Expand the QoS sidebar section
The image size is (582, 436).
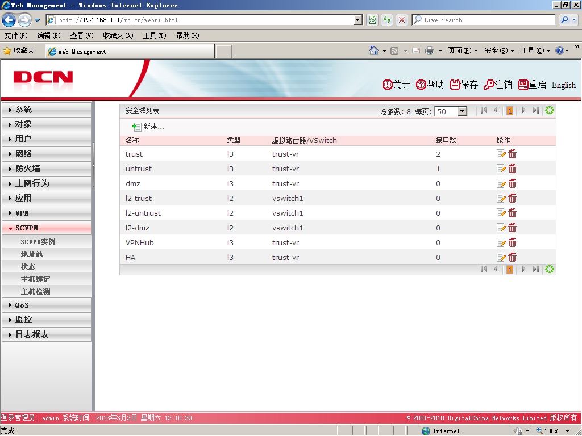tap(47, 305)
